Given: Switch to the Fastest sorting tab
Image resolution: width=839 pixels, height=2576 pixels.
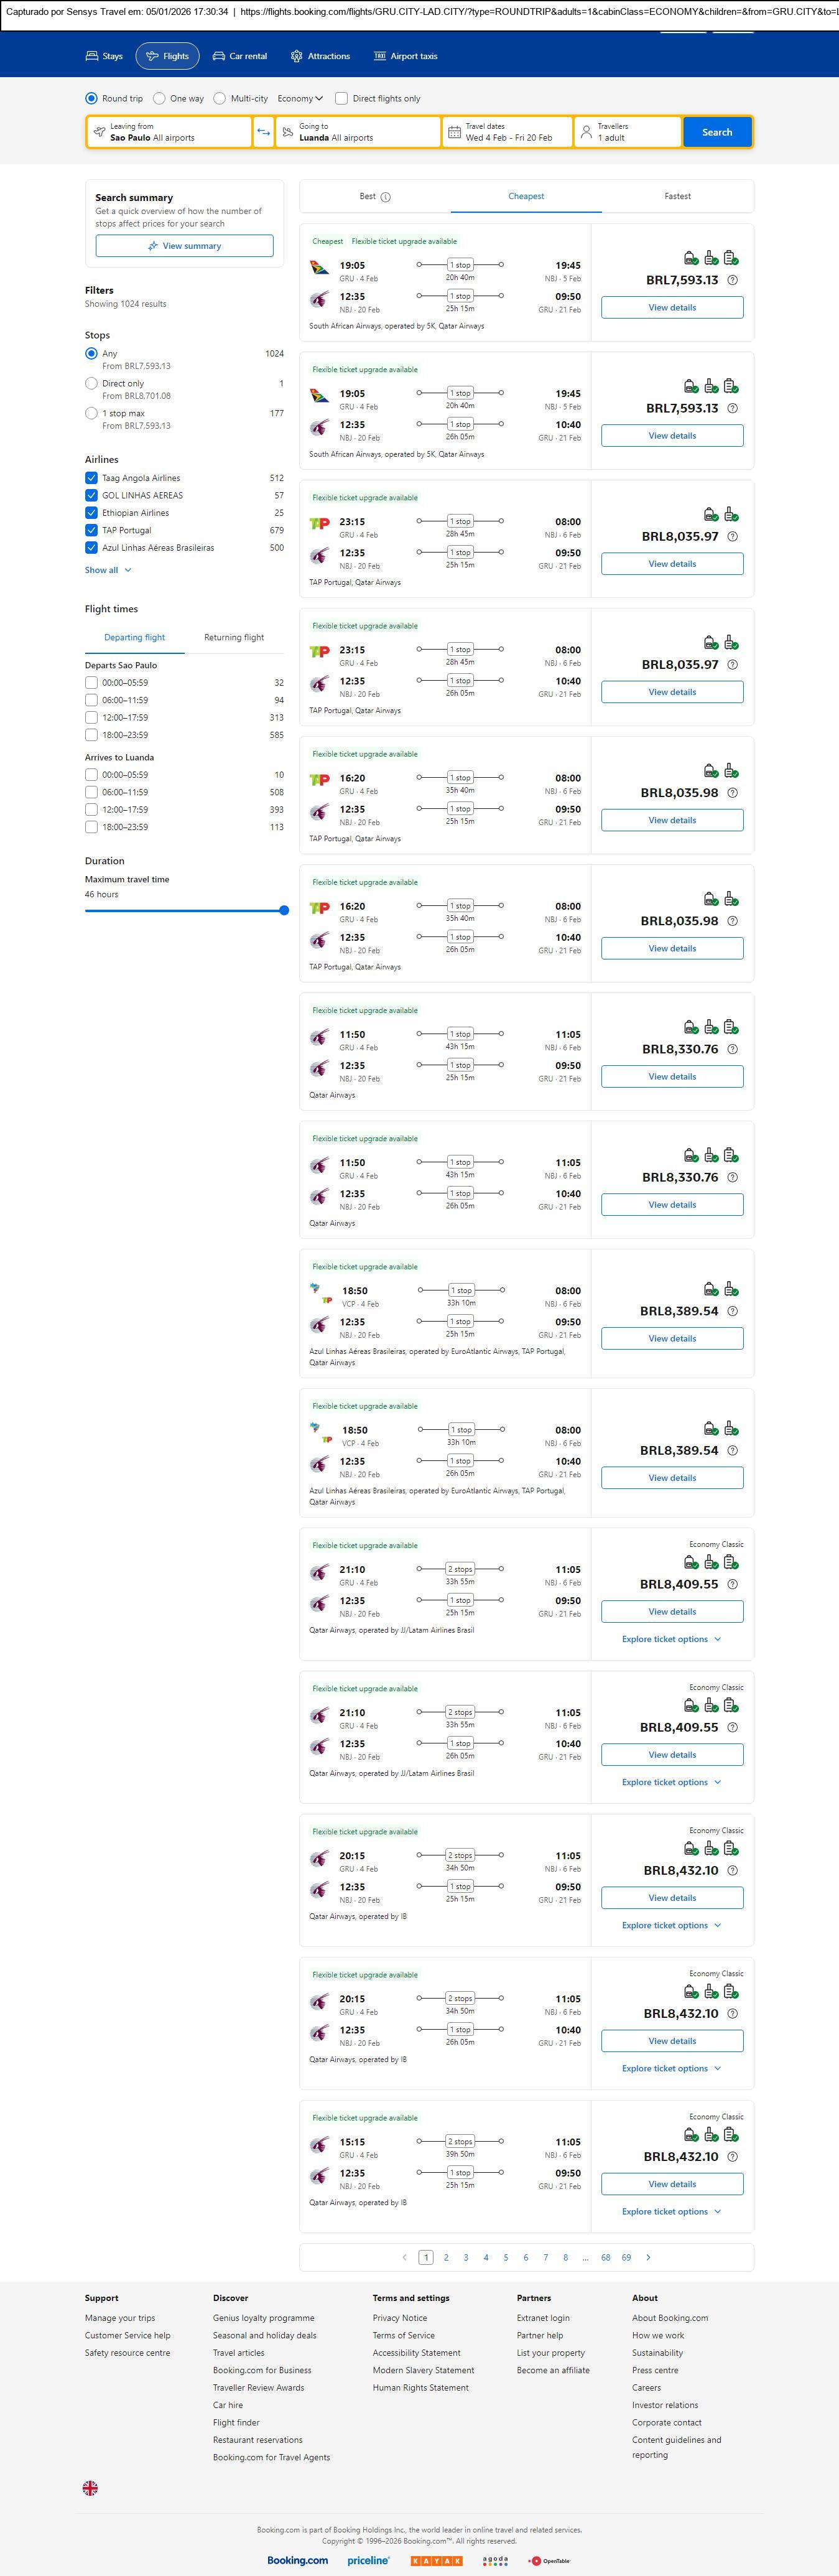Looking at the screenshot, I should (x=677, y=196).
